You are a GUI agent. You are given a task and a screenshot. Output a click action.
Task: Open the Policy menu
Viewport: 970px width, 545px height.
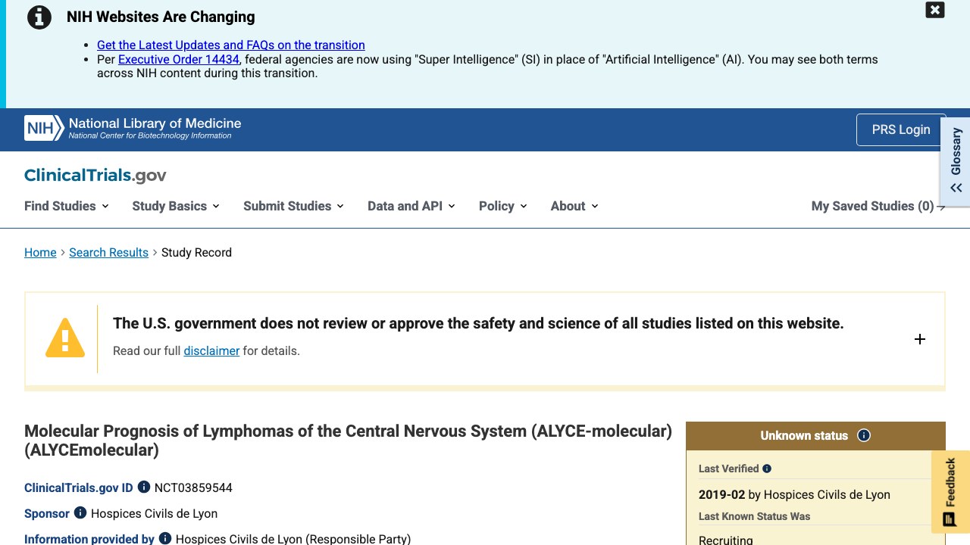pos(503,206)
